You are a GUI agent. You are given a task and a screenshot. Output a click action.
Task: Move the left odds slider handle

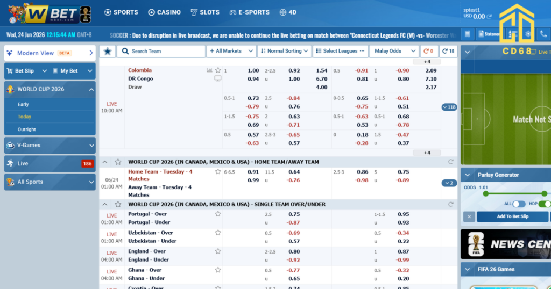486,193
